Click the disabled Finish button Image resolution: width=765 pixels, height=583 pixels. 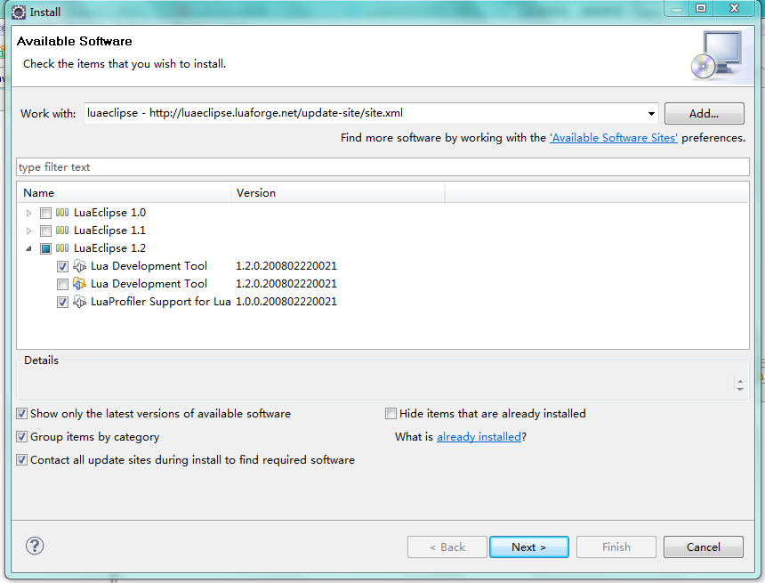[616, 547]
